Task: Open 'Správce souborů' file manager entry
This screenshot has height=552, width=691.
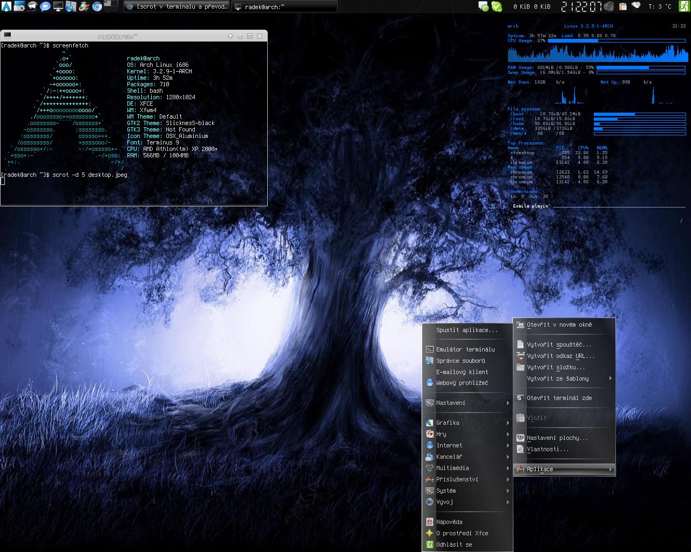Action: point(466,361)
